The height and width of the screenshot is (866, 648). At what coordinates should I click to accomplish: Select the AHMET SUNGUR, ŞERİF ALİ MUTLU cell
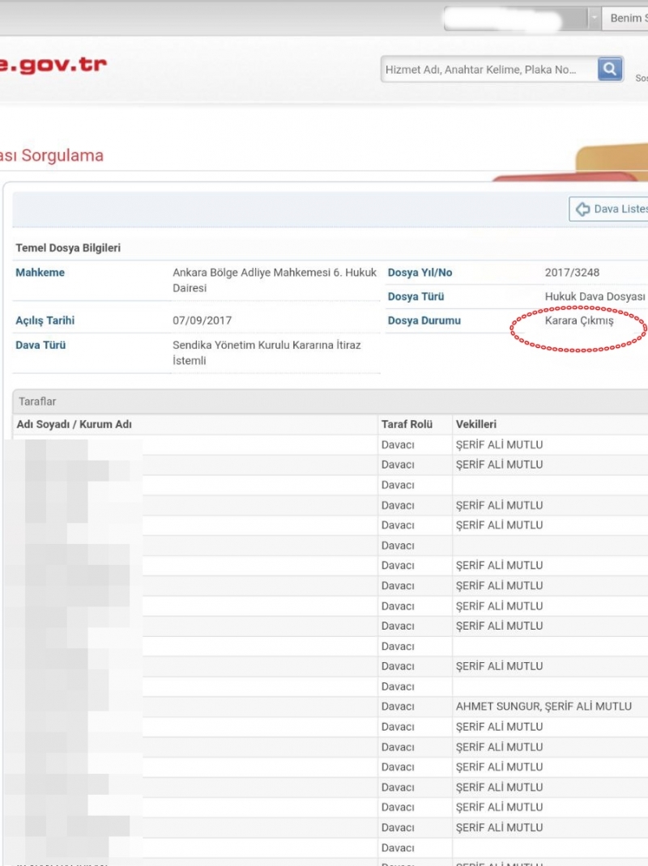click(x=543, y=707)
